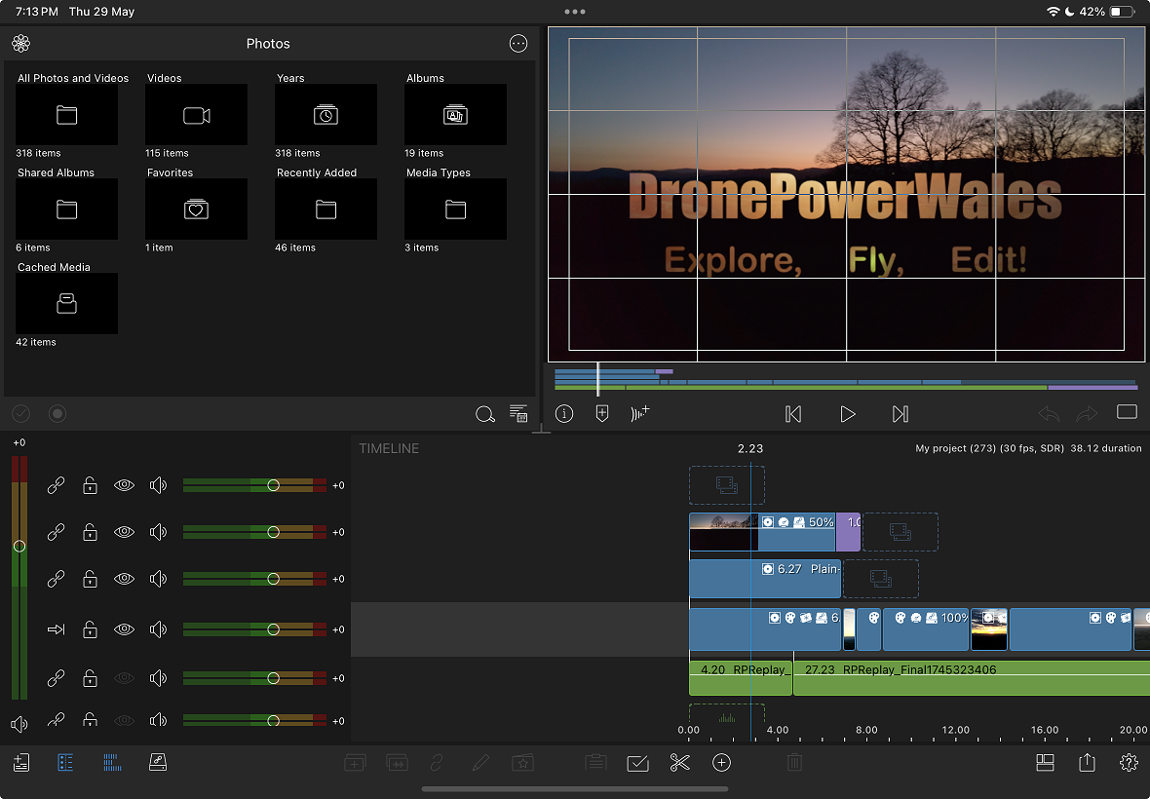Hide the main arrow track with its eye
1150x799 pixels.
tap(124, 628)
